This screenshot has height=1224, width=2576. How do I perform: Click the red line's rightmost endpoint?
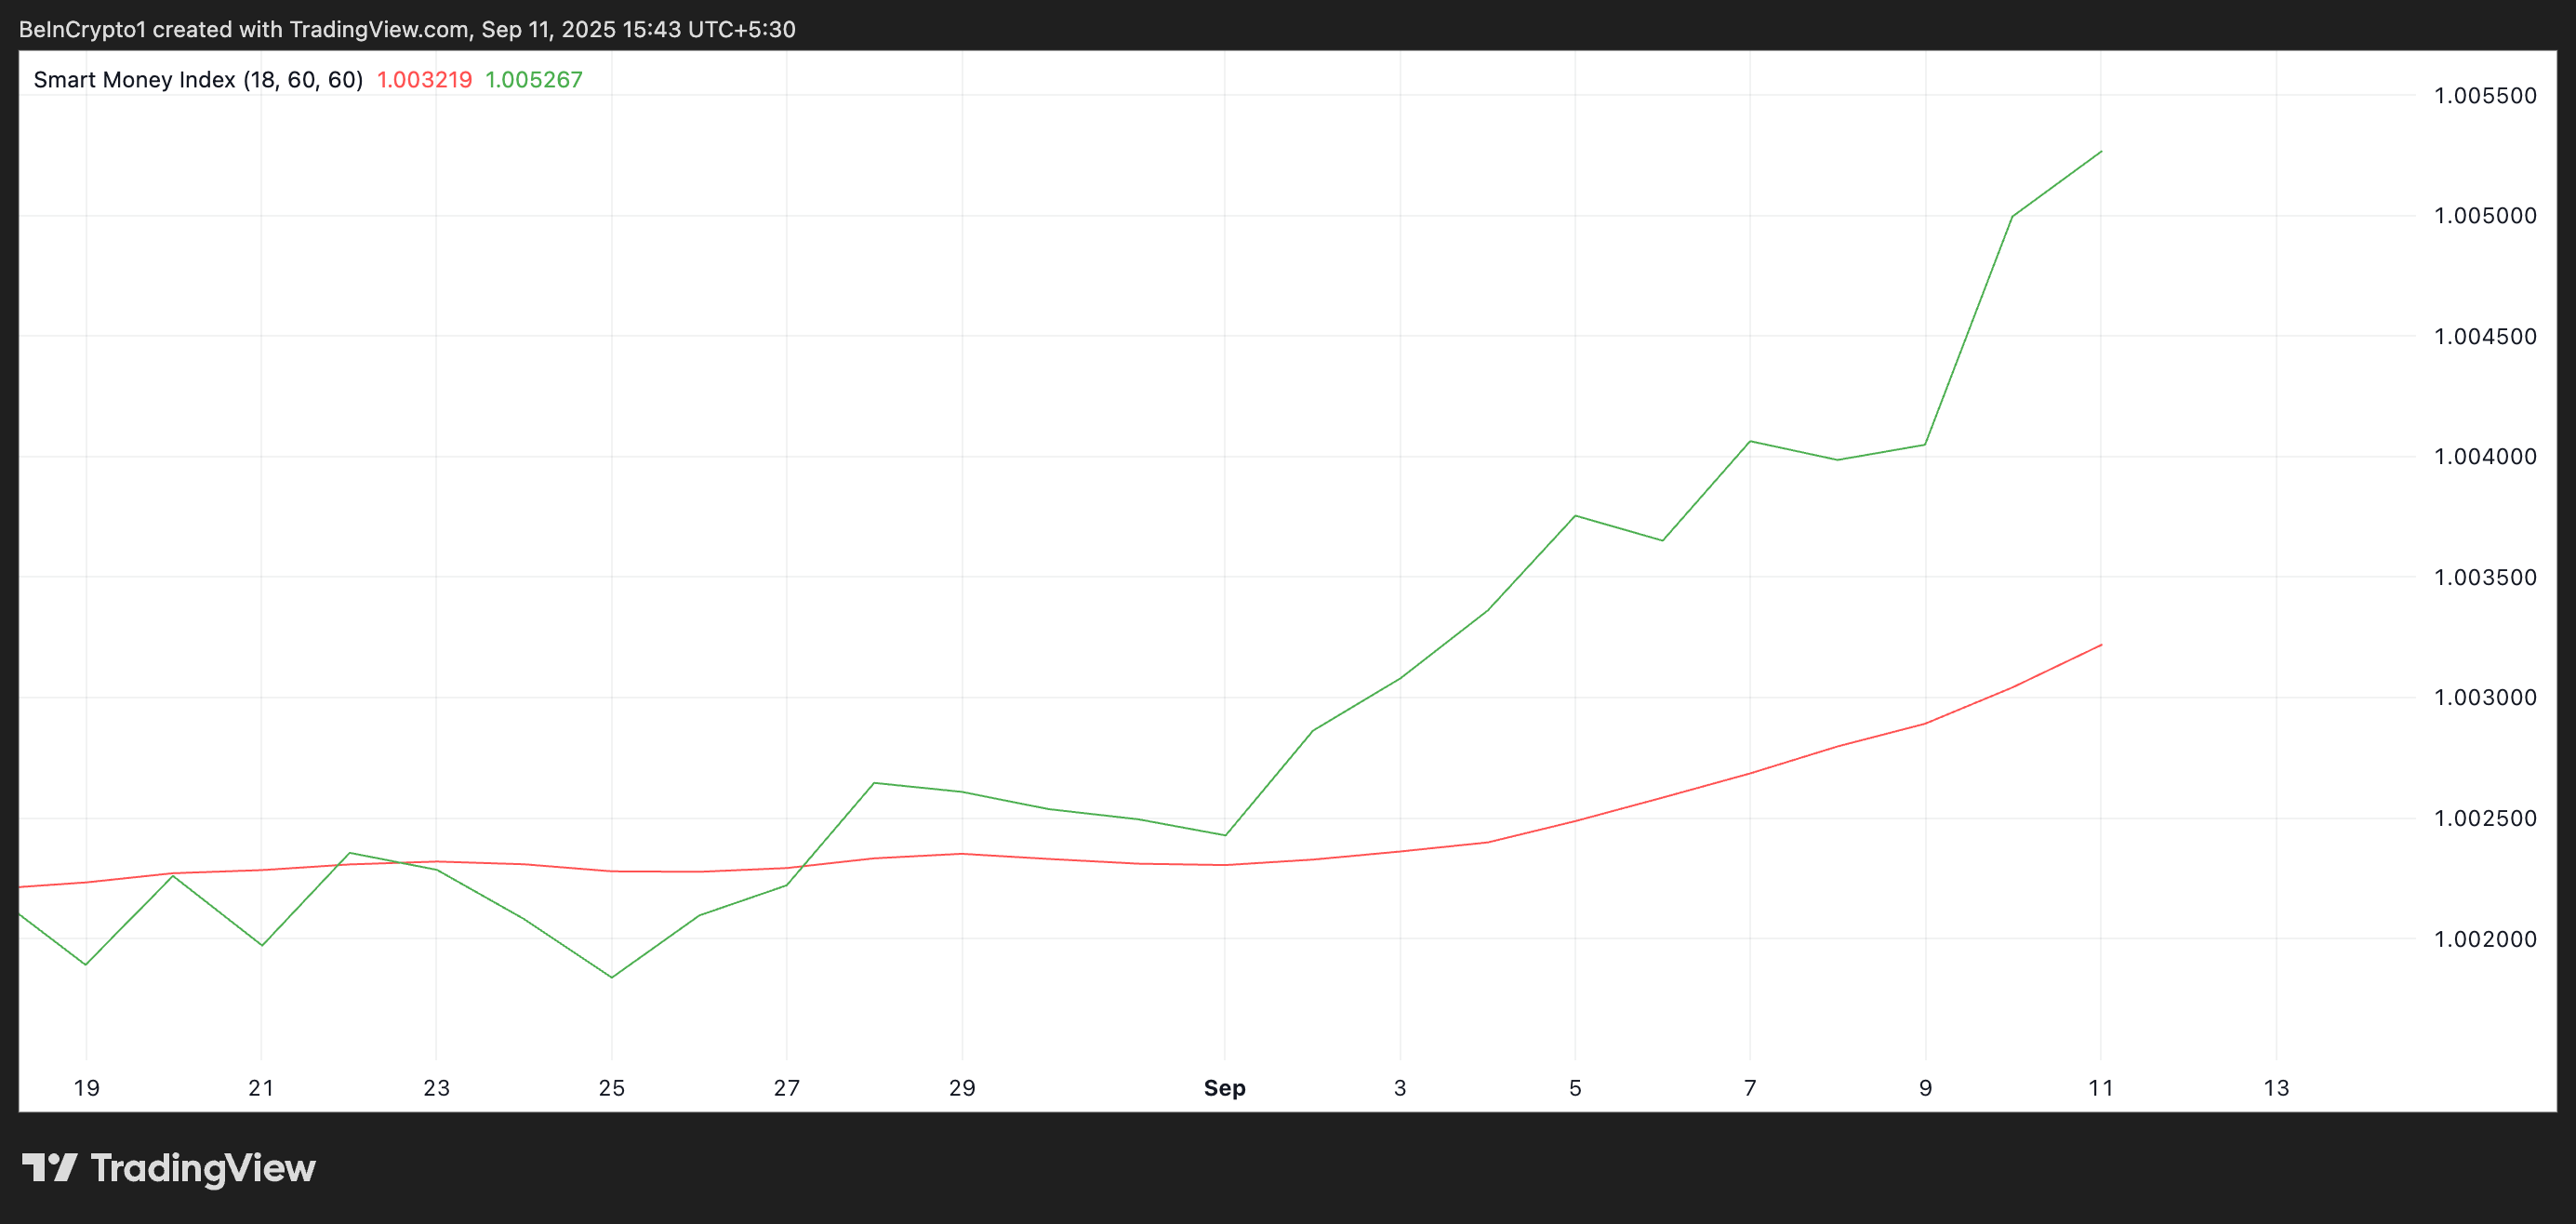tap(2101, 645)
